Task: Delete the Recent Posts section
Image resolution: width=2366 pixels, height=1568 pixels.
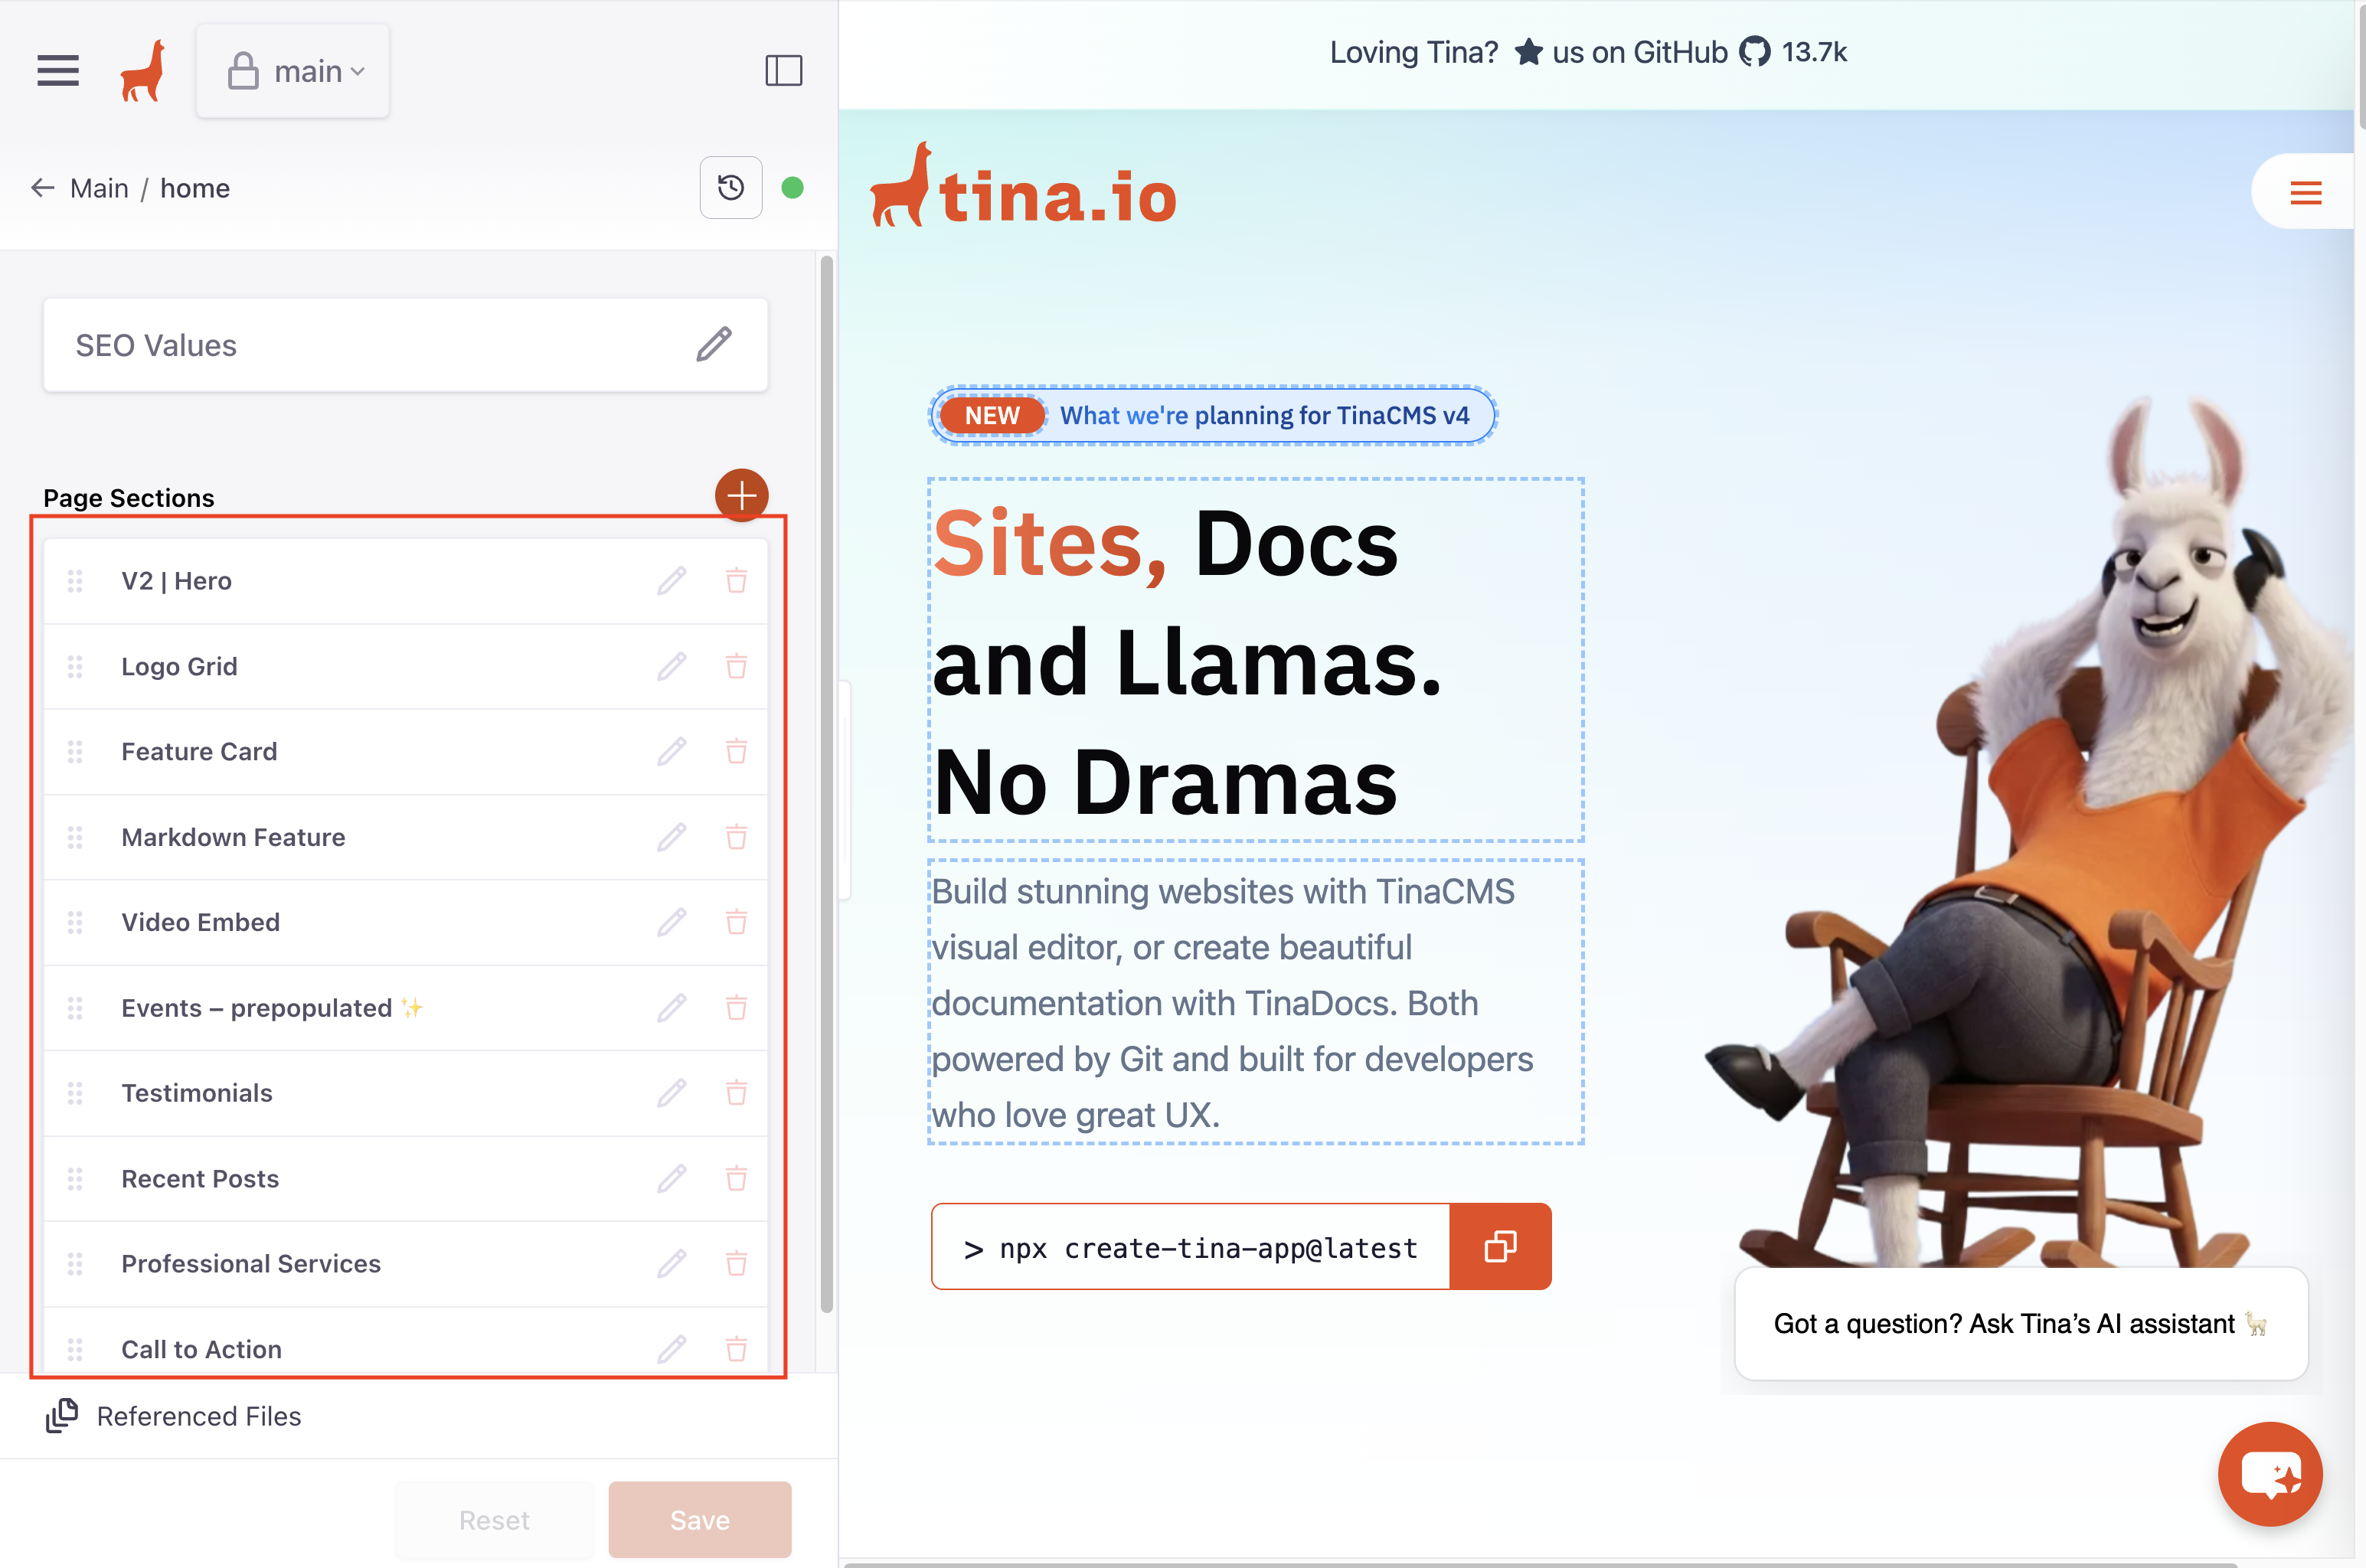Action: [736, 1179]
